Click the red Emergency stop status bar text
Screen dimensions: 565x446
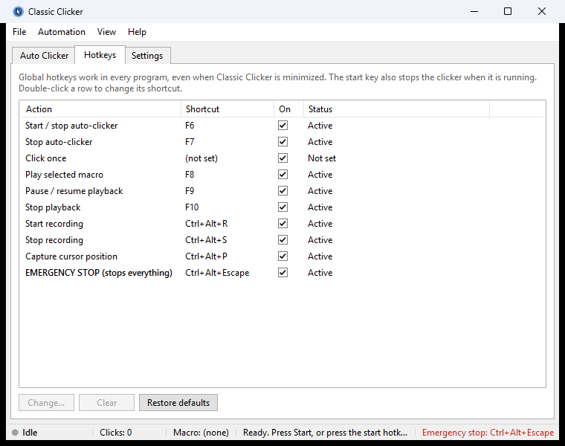tap(488, 433)
